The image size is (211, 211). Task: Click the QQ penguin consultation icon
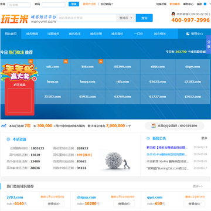[x=173, y=14]
